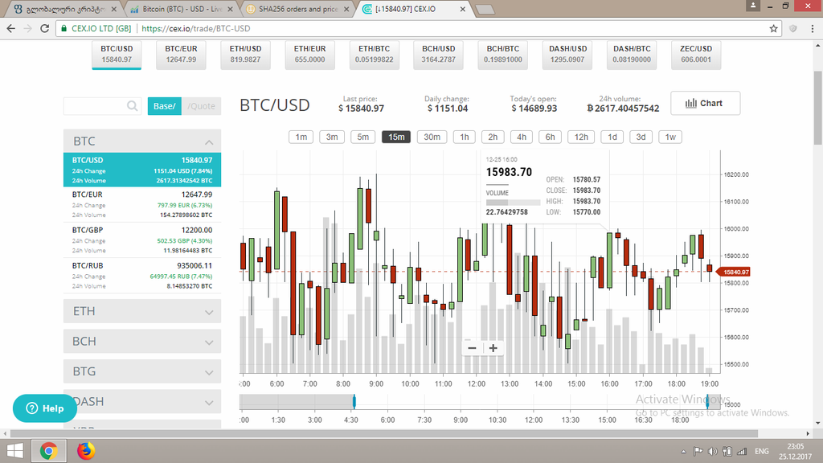This screenshot has height=463, width=823.
Task: Switch to Bitcoin (BTC) - USD tab
Action: coord(182,9)
